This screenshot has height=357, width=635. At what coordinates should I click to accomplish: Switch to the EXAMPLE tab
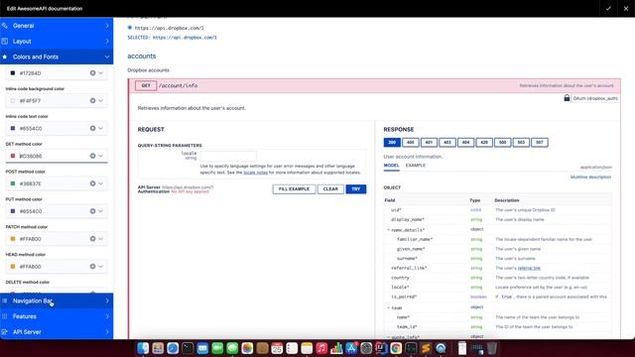coord(416,166)
